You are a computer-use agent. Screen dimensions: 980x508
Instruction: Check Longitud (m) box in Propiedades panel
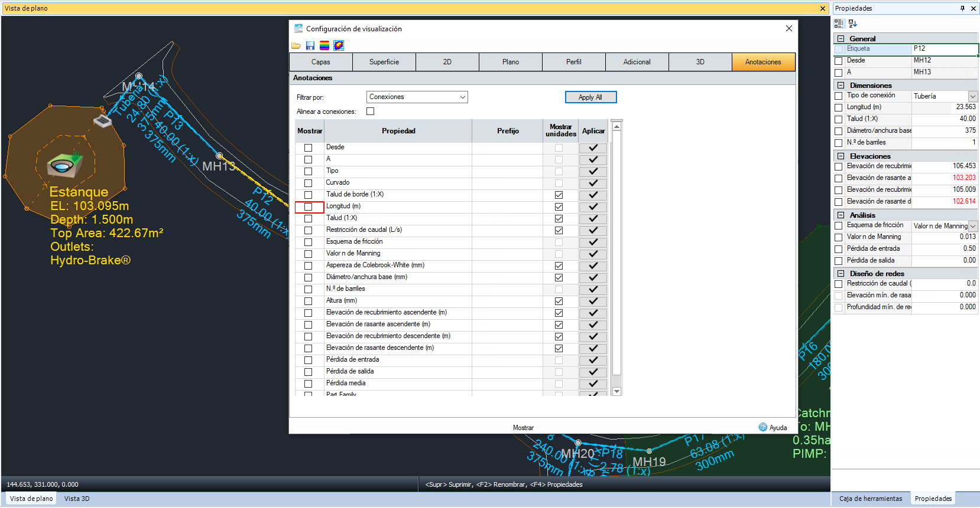pos(838,107)
